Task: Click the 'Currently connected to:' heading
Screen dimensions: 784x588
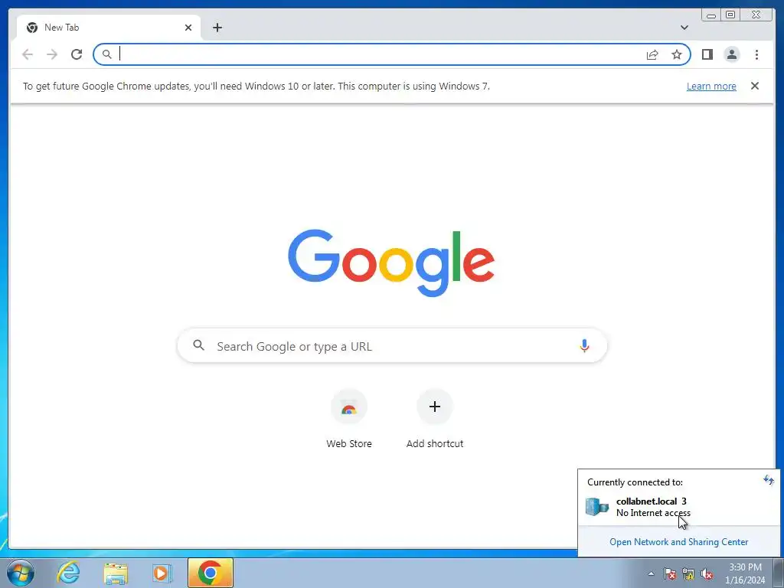Action: click(x=635, y=482)
